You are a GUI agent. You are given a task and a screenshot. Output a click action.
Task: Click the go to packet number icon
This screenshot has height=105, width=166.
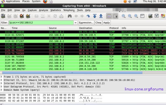click(88, 16)
